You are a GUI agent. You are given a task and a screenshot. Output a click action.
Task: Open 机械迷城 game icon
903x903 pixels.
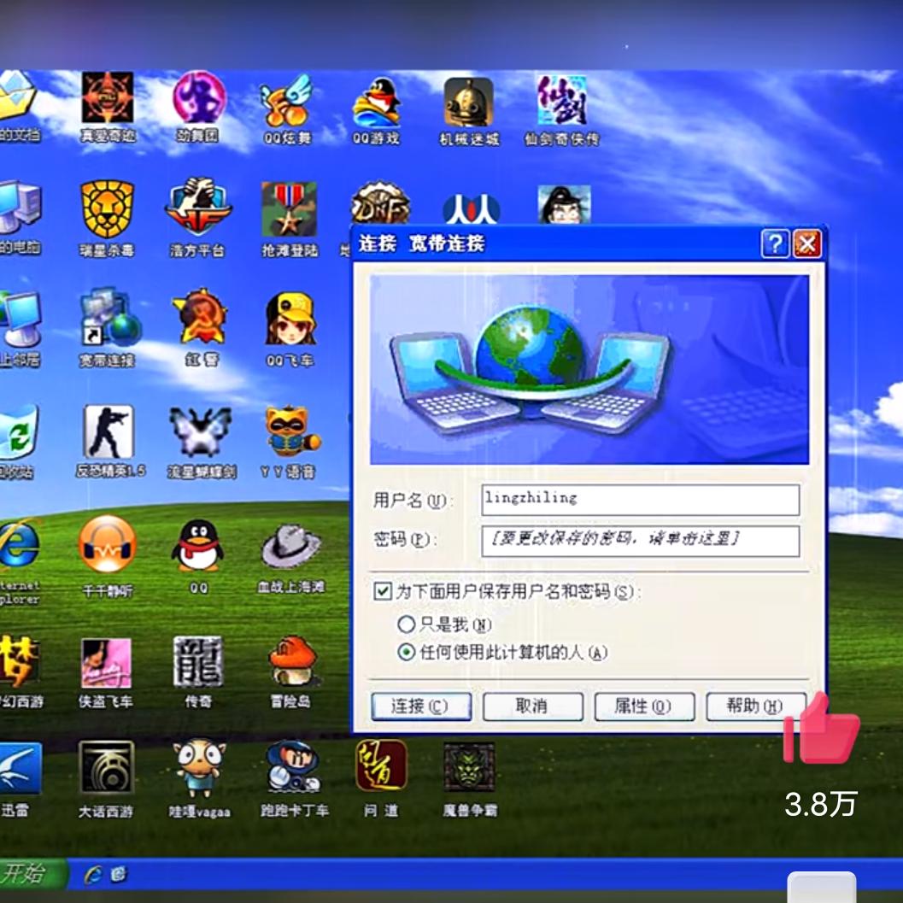468,103
